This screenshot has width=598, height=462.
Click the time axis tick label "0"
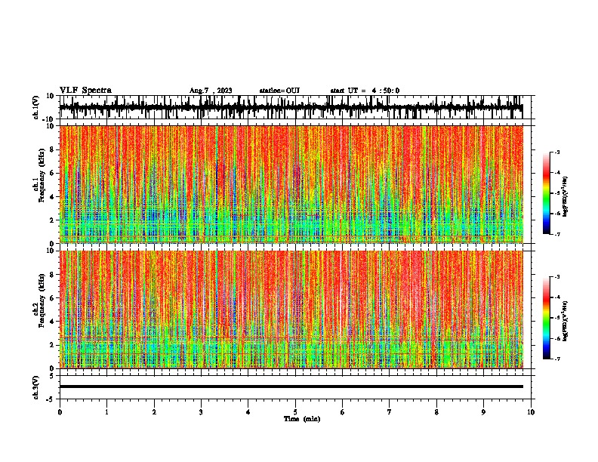(60, 412)
